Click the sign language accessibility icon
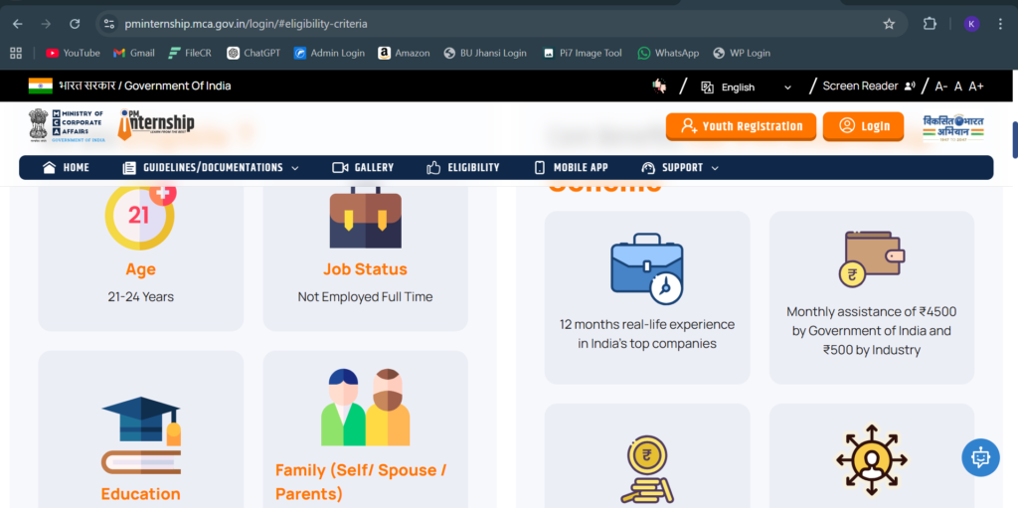This screenshot has width=1018, height=508. coord(658,86)
